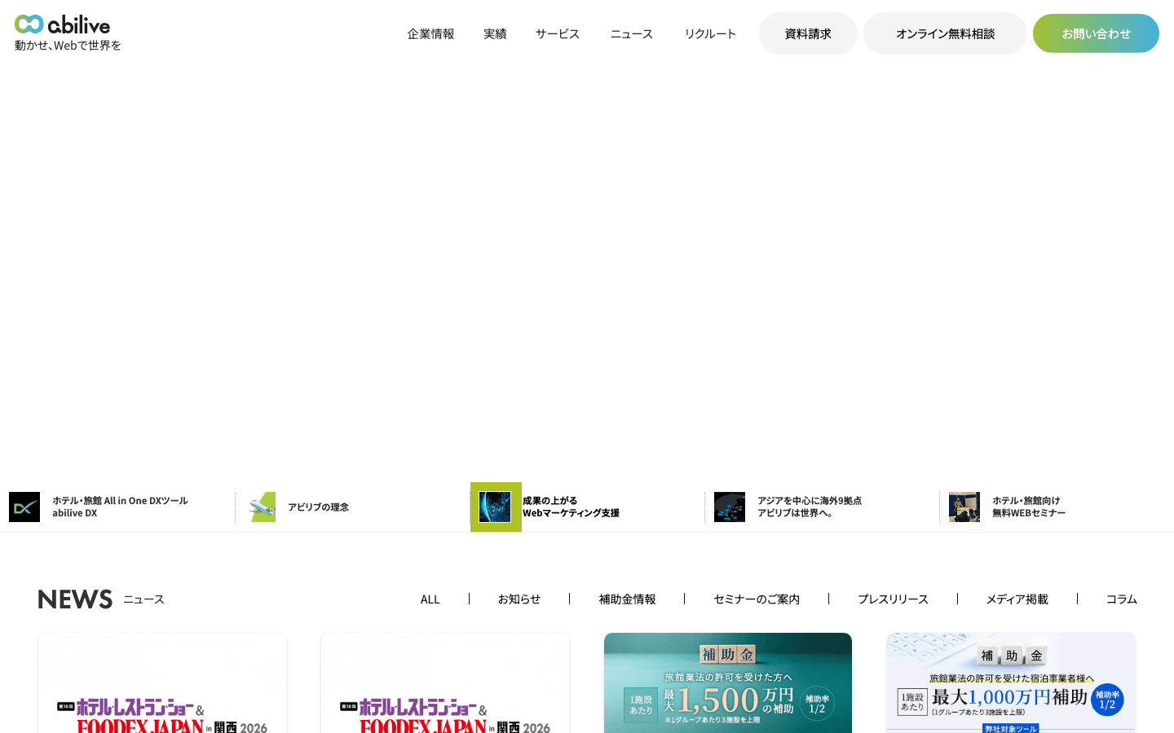
Task: Open the abilive DX tool thumbnail icon
Action: [24, 507]
